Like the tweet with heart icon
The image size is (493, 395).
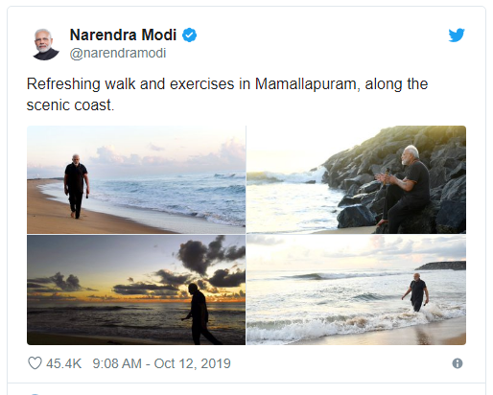(x=35, y=363)
